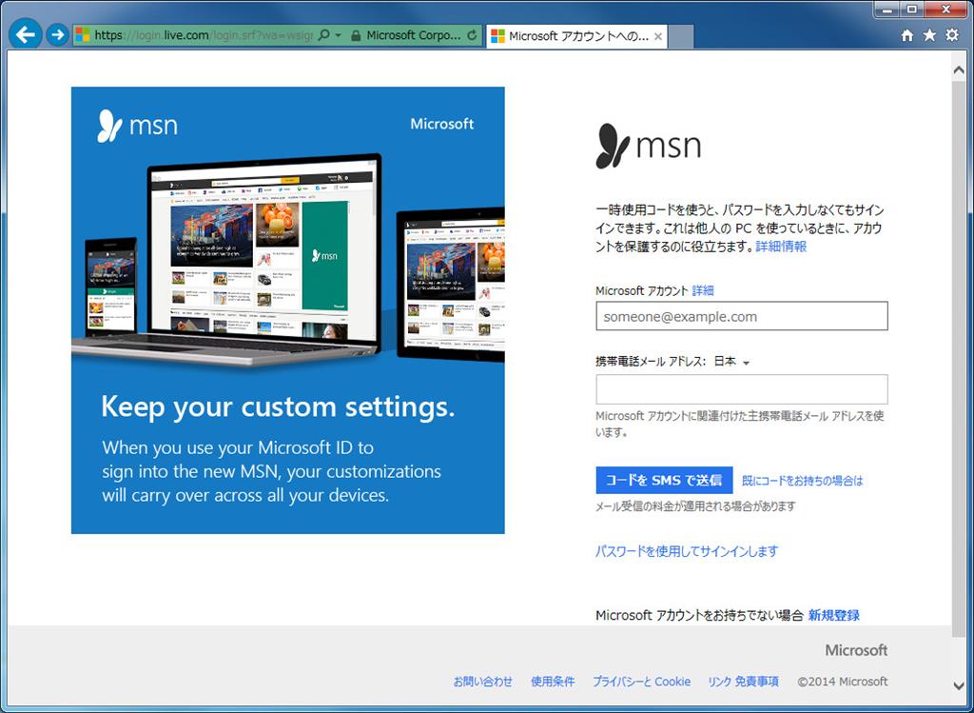The height and width of the screenshot is (713, 974).
Task: Click the refresh icon in address bar
Action: [x=472, y=35]
